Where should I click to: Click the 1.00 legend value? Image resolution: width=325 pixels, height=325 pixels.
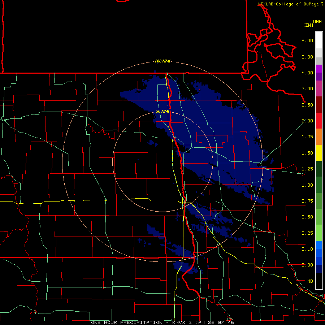pyautogui.click(x=307, y=185)
